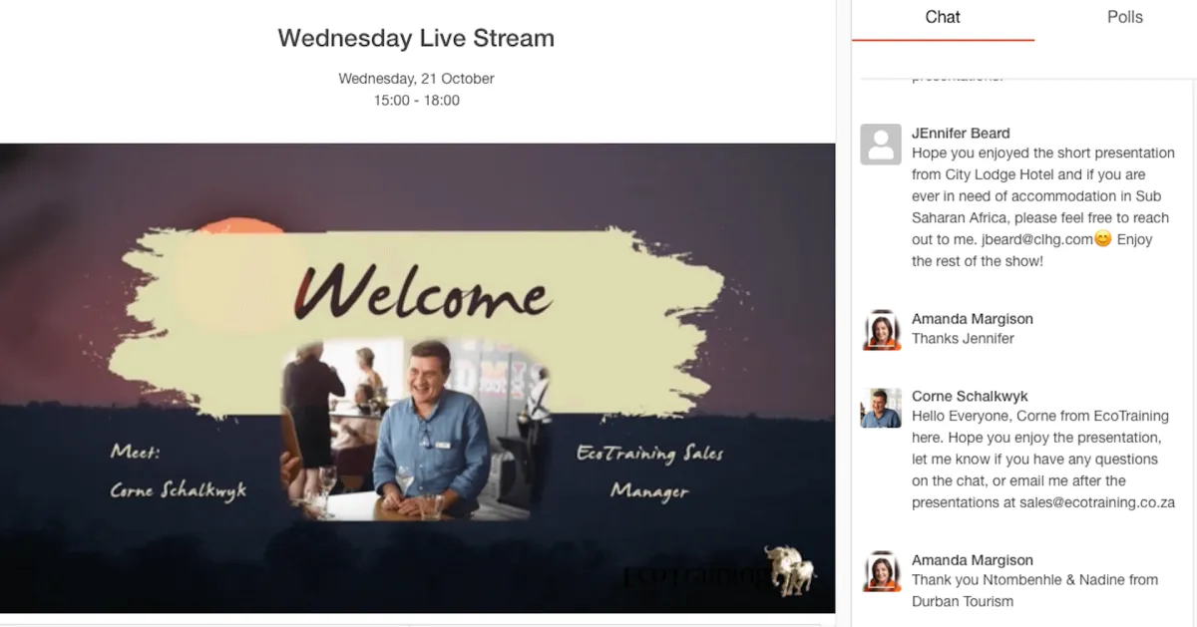Click the 'Wednesday Live Stream' title

click(416, 39)
